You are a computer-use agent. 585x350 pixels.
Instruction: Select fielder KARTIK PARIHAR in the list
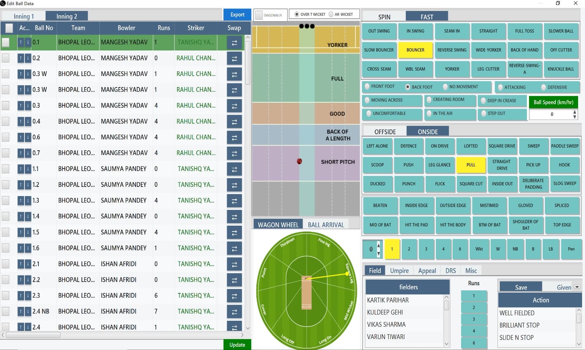[x=404, y=300]
